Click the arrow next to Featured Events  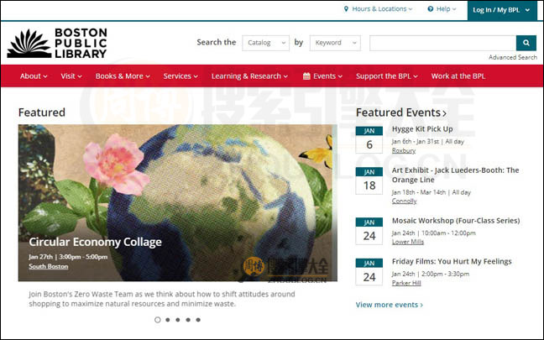click(444, 113)
